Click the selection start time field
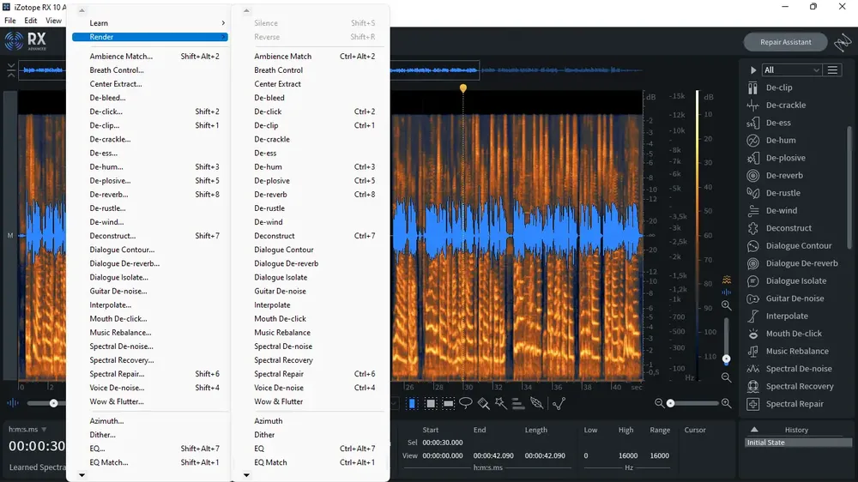 [x=442, y=443]
